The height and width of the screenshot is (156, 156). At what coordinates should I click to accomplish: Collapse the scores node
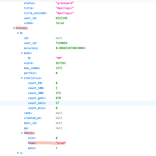click(14, 28)
